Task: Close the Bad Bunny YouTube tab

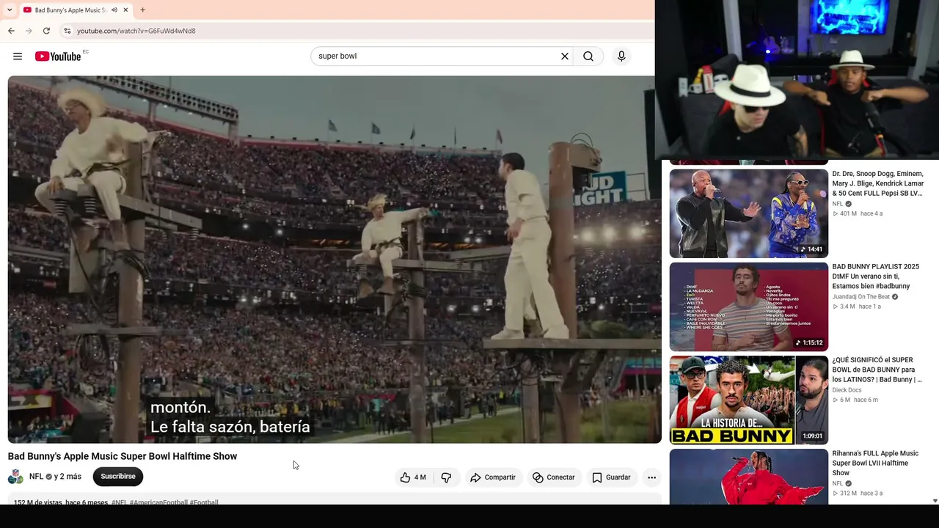Action: (x=125, y=10)
